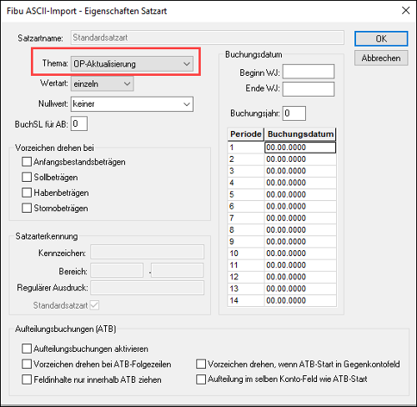
Task: Click the Ende WJ input field
Action: (309, 89)
